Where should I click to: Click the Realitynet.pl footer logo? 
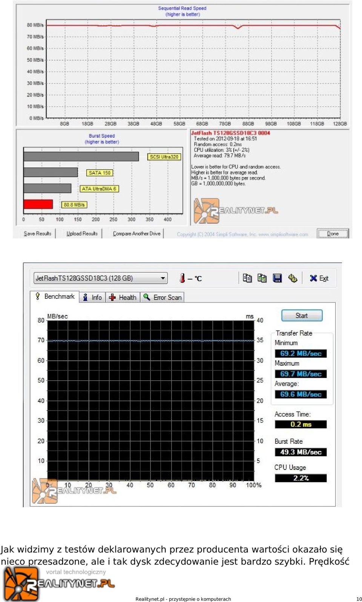click(59, 583)
